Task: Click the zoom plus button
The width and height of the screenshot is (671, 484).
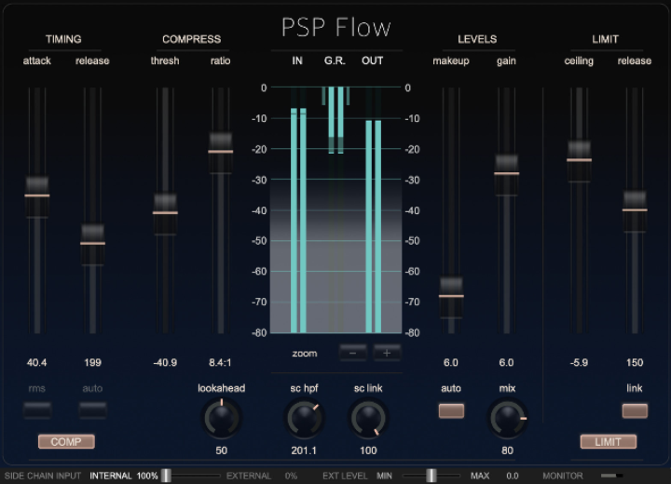Action: pyautogui.click(x=387, y=353)
